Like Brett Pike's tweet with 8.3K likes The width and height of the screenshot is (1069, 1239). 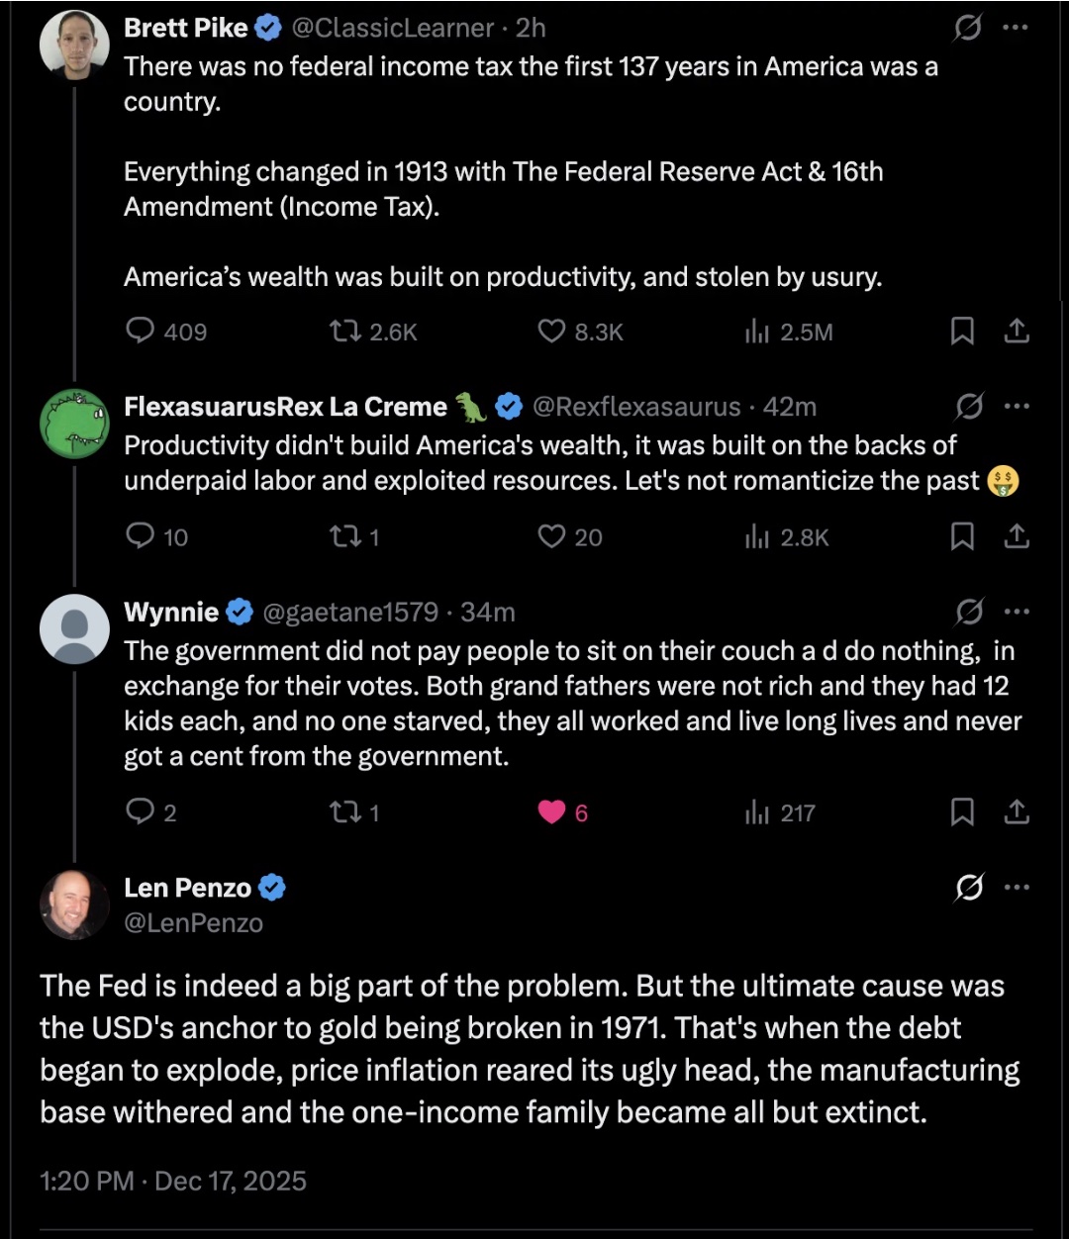pos(551,331)
